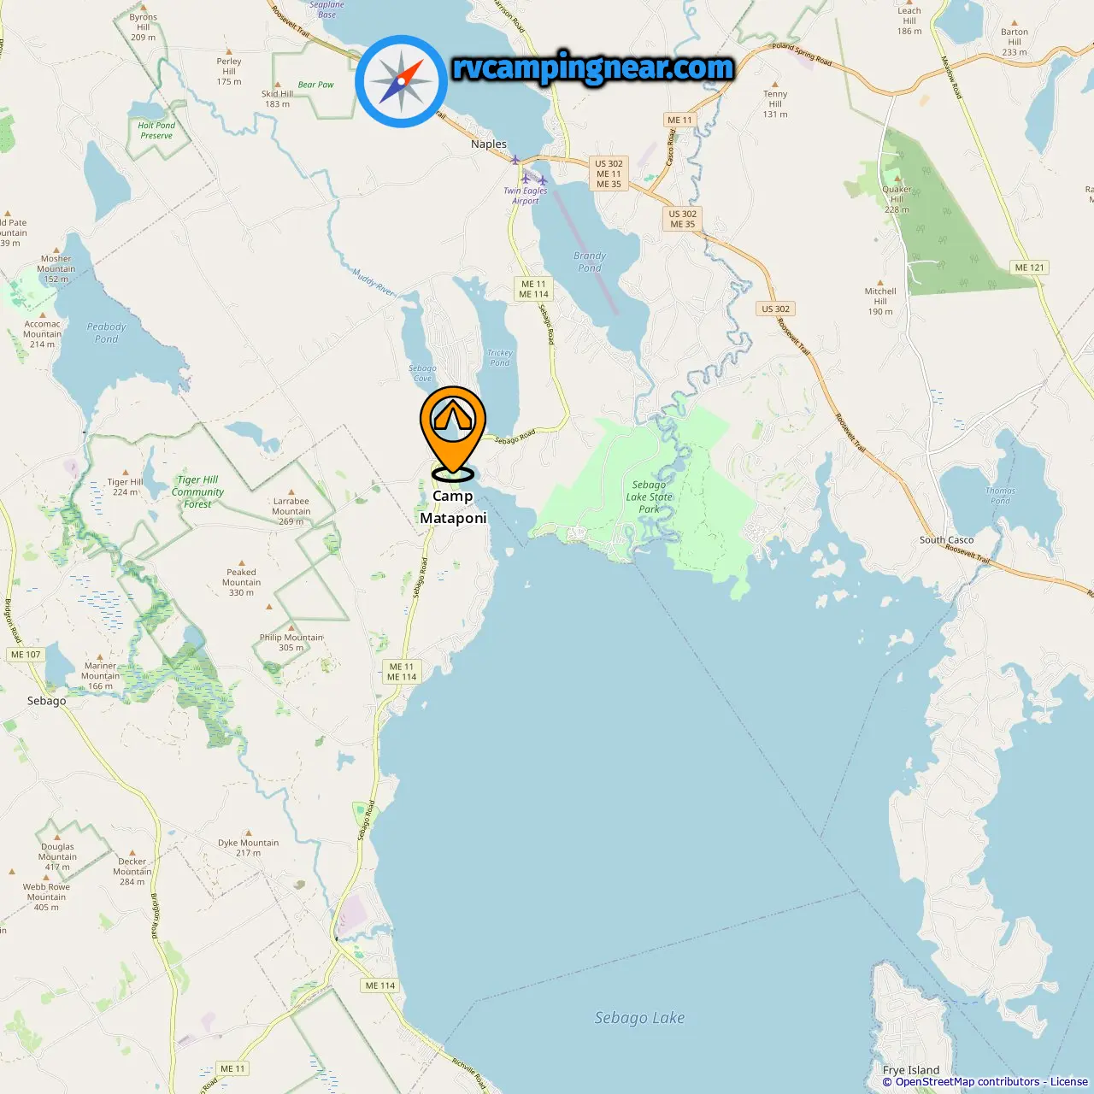Click the ME 11 ME 114 shield by Sebago Road

[x=534, y=289]
